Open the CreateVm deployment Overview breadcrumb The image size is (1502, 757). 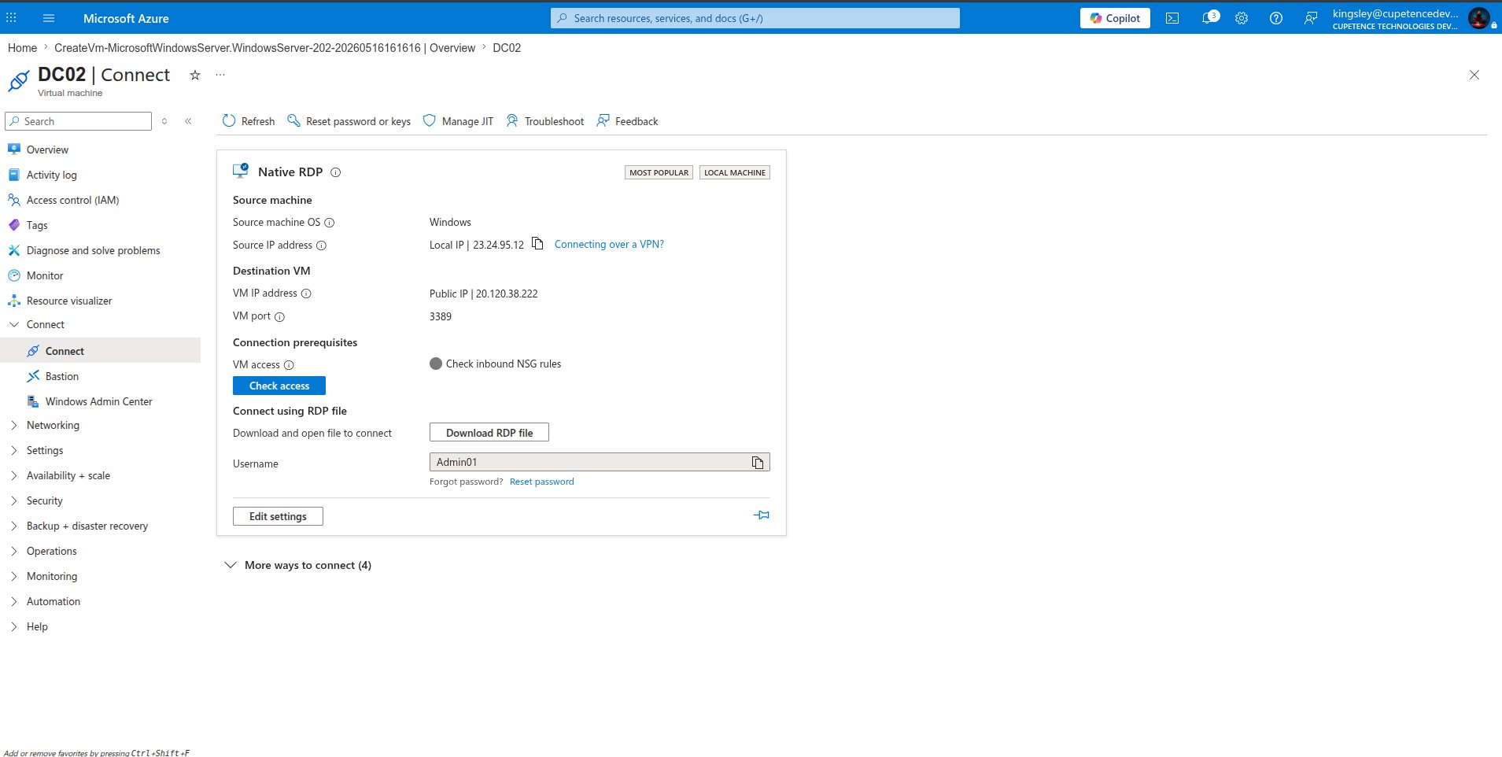point(264,48)
